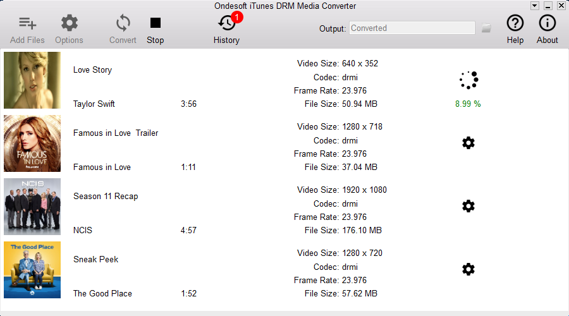Select the Season 11 Recap title
The image size is (569, 316).
[106, 196]
